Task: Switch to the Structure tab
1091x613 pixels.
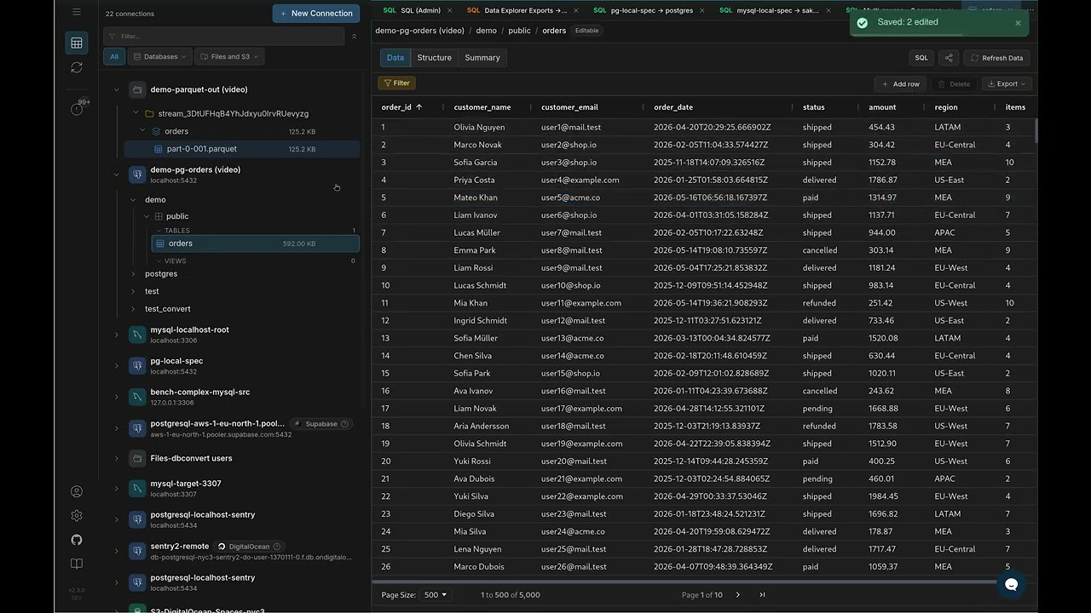Action: 434,58
